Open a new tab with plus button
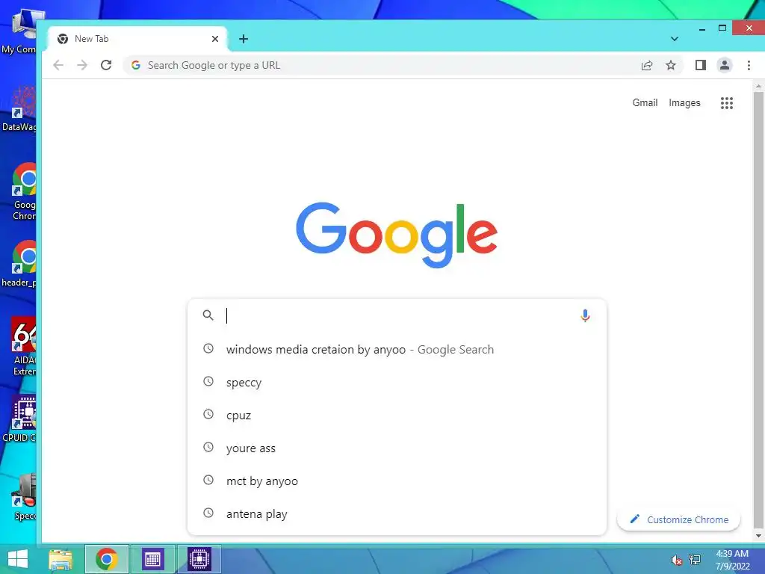Viewport: 765px width, 574px height. click(244, 39)
